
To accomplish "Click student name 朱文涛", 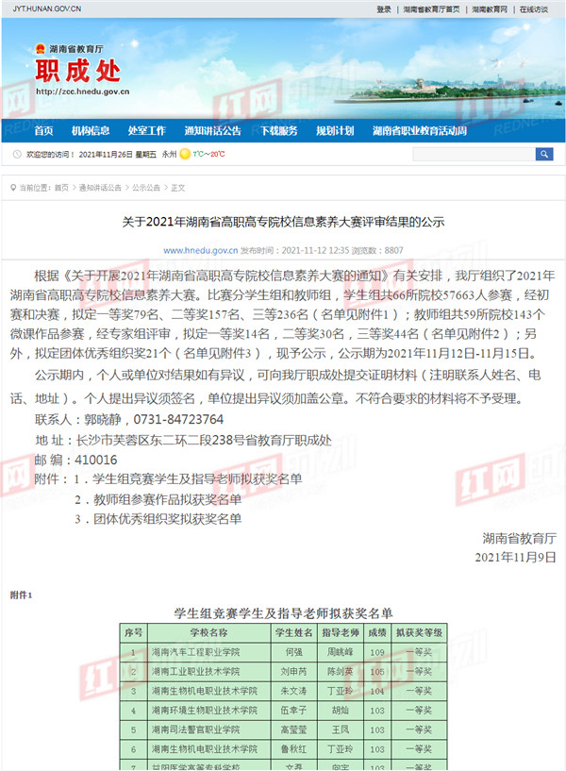I will pos(293,692).
